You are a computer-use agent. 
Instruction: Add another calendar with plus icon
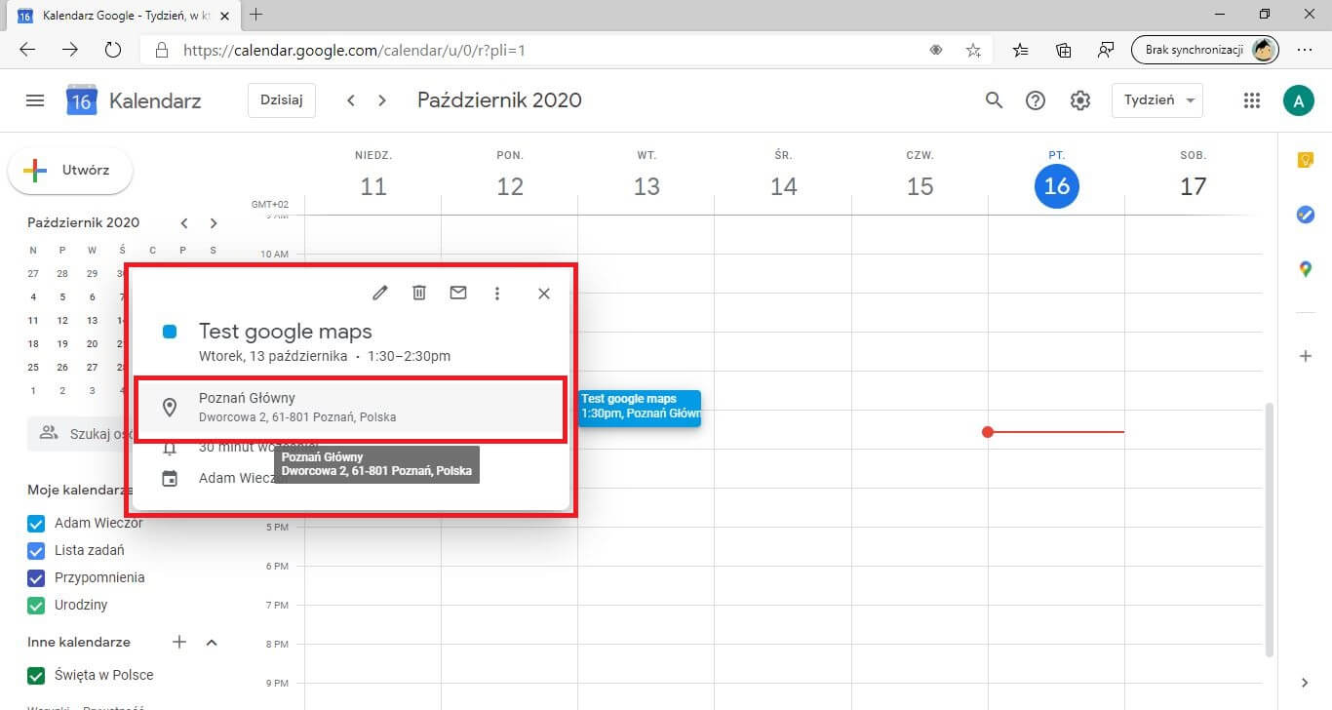click(179, 642)
